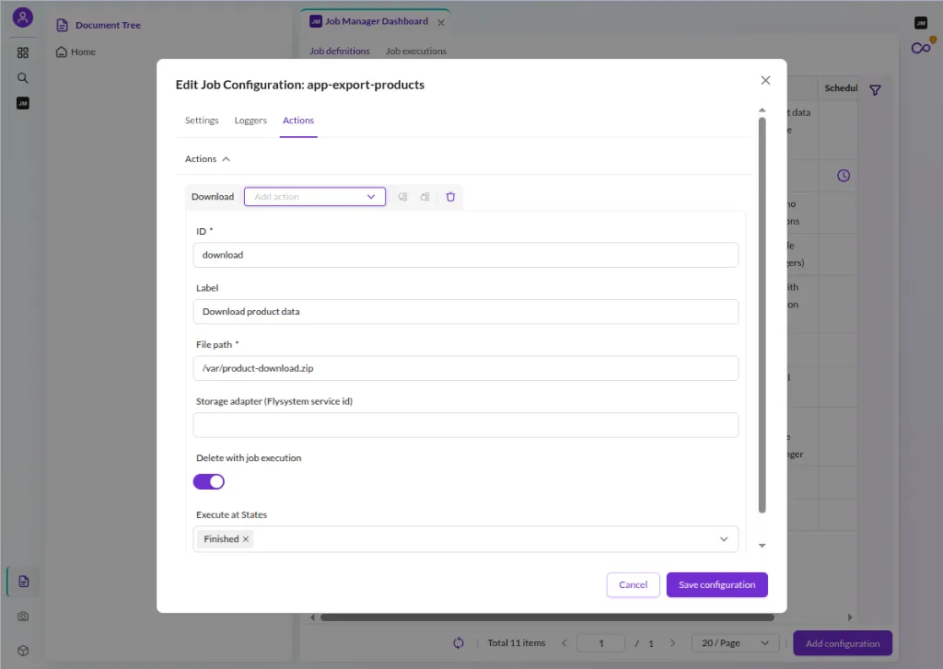
Task: Click the data objects cube icon in sidebar
Action: pos(23,651)
